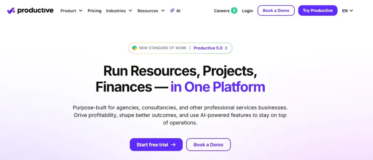Open the Productive 5.0 announcement link
This screenshot has height=160, width=373.
coord(211,48)
